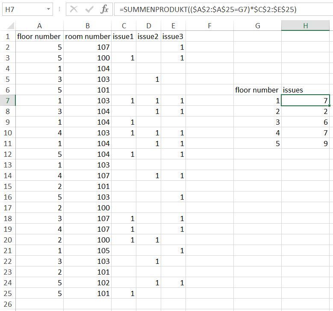
Task: Click the 'issue1' header cell
Action: [x=124, y=36]
